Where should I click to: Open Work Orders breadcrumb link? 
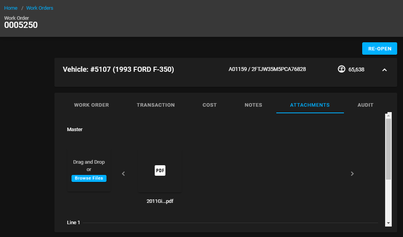point(40,8)
